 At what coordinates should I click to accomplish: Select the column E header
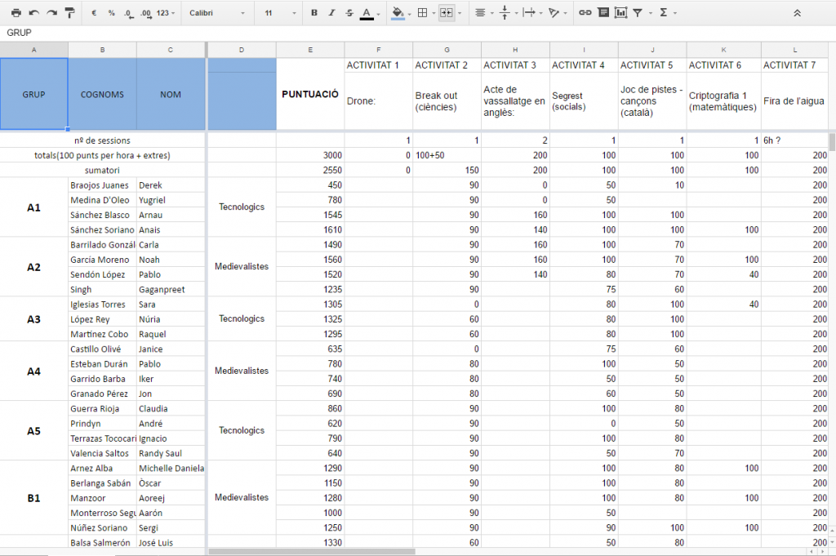[310, 51]
